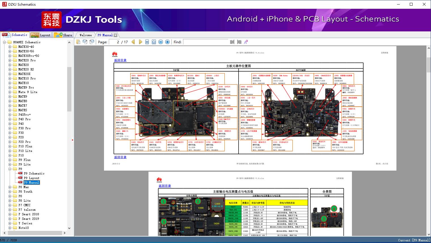Find the next search match
This screenshot has width=431, height=243.
coord(239,42)
